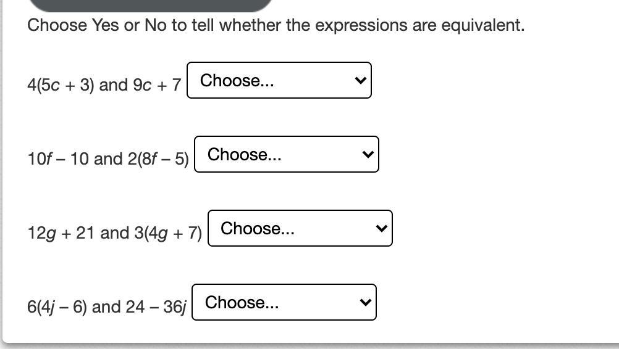Click the expression 10f – 10
Image resolution: width=619 pixels, height=349 pixels.
[57, 158]
